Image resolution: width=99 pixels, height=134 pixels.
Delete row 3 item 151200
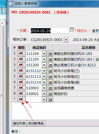click(x=21, y=65)
